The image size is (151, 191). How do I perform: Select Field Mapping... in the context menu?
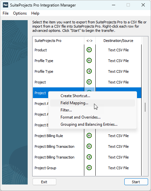pyautogui.click(x=92, y=103)
